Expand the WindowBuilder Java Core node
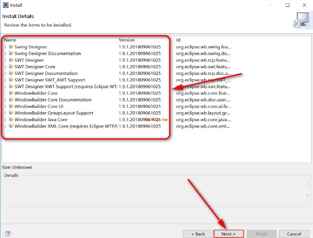This screenshot has height=238, width=313. (6, 120)
